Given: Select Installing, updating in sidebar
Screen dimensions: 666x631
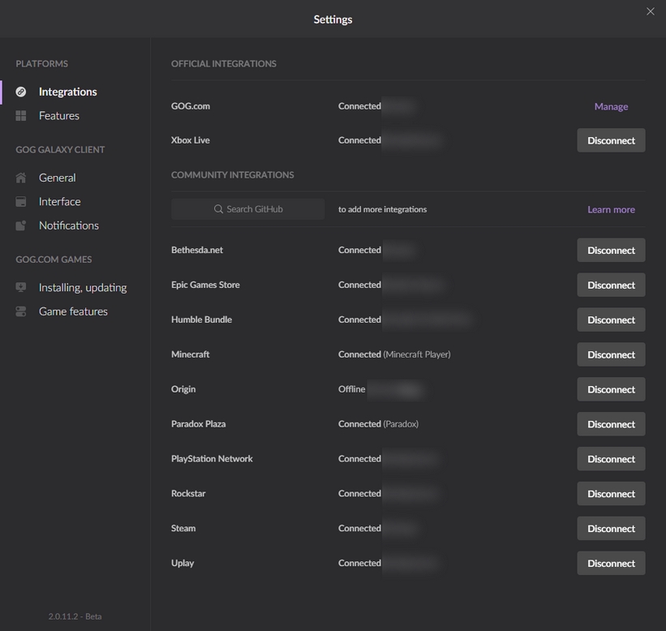Looking at the screenshot, I should (x=82, y=288).
